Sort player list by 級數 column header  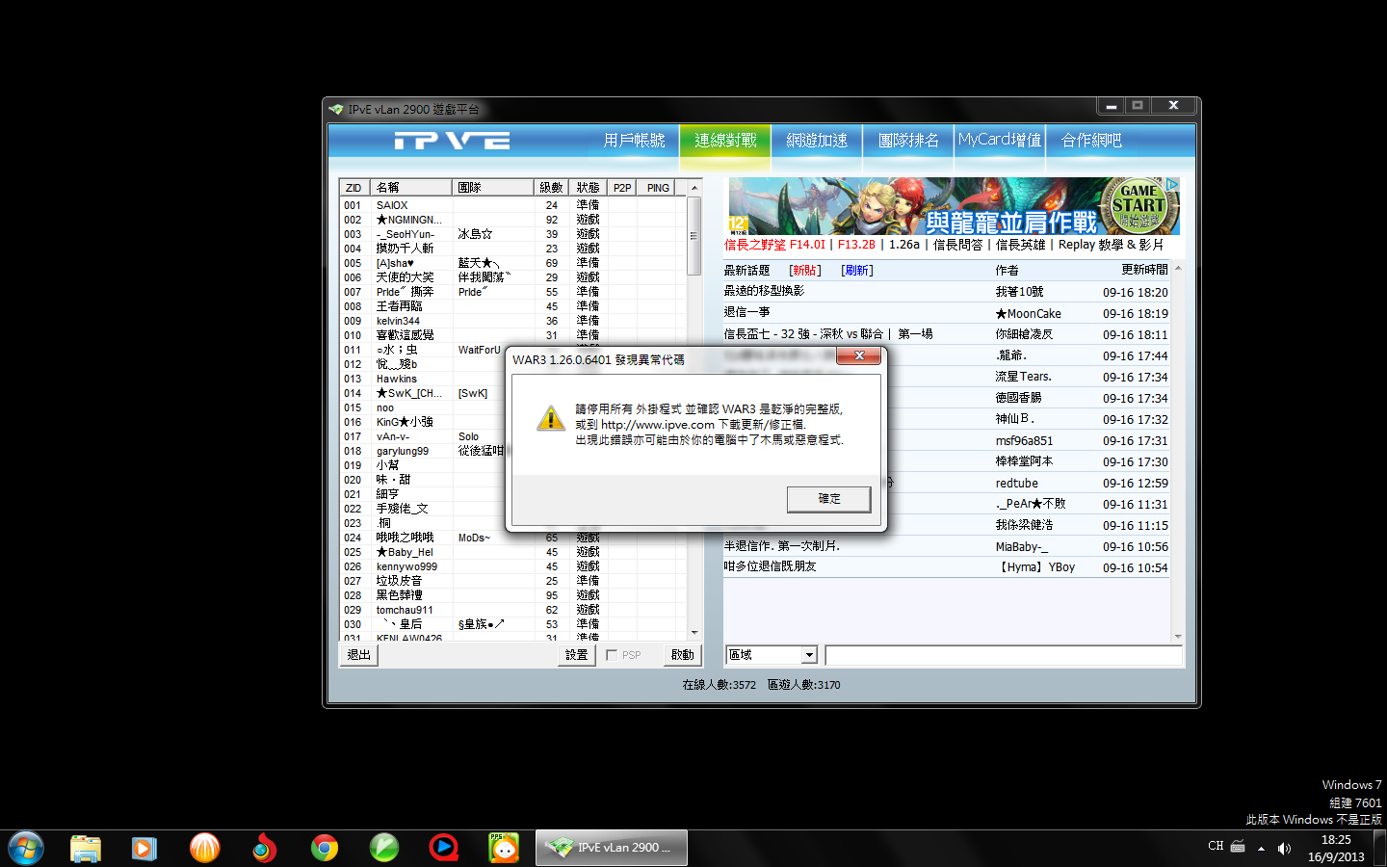pos(551,188)
